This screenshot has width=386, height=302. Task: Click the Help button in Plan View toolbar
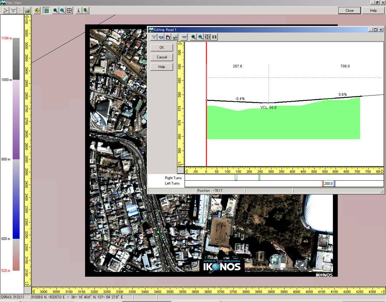[373, 11]
